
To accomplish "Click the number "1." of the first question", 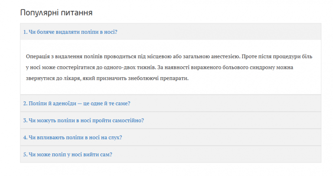I will [25, 32].
